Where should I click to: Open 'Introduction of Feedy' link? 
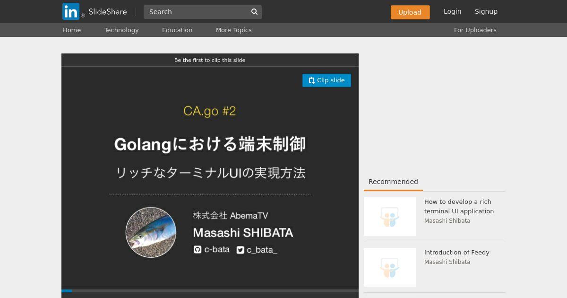(x=457, y=253)
